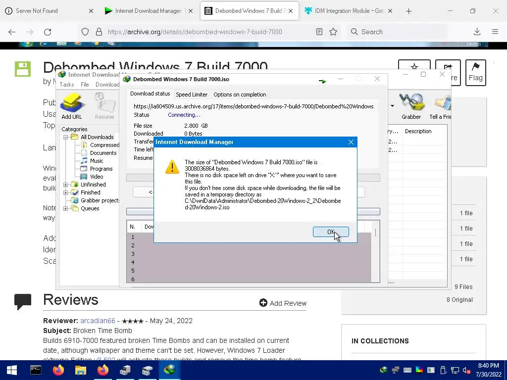
Task: Switch to the Server Not Found tab
Action: pos(49,11)
